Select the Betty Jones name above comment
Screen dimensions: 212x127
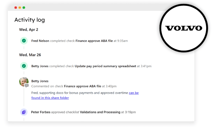click(40, 81)
